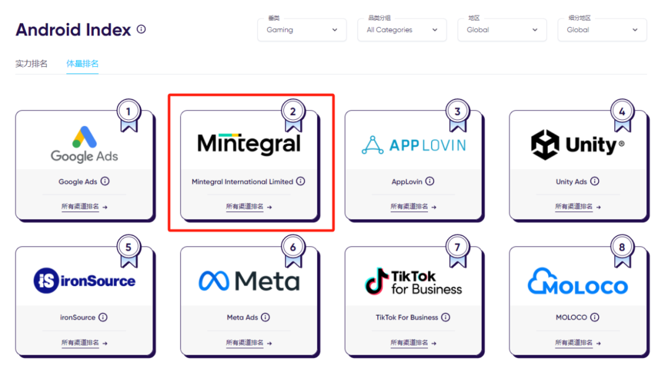The height and width of the screenshot is (369, 668).
Task: Select the ironSource logo
Action: tap(84, 281)
